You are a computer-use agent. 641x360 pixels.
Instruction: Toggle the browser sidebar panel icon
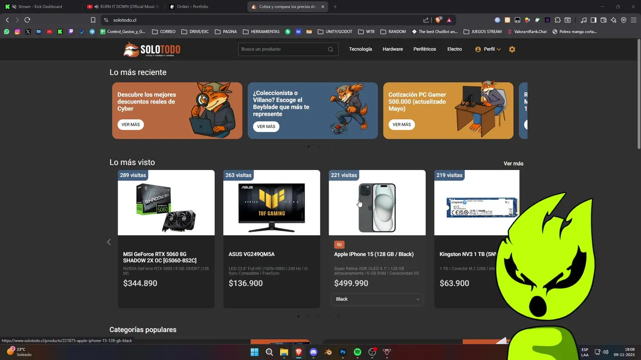tap(593, 20)
